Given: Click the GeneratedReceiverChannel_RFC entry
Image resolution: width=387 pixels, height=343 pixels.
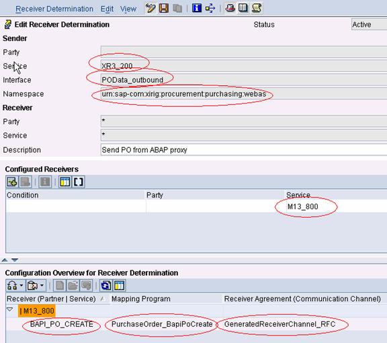Looking at the screenshot, I should pyautogui.click(x=279, y=324).
